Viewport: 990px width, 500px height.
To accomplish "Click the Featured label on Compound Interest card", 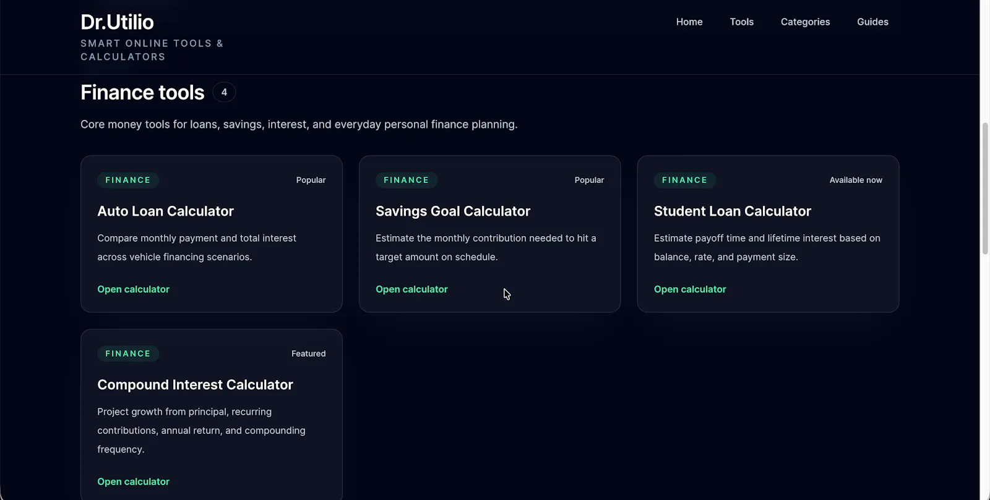I will pyautogui.click(x=308, y=354).
